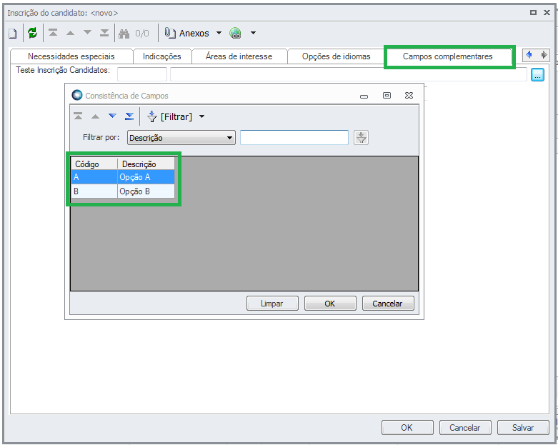The image size is (558, 445).
Task: Jump to last row in Consistência dialog
Action: (129, 116)
